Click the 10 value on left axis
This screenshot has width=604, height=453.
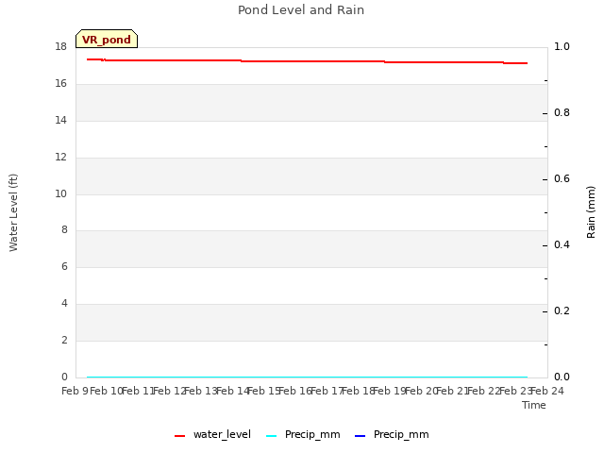pos(60,193)
